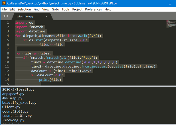Open the Tools menu
This screenshot has width=176, height=125.
66,9
